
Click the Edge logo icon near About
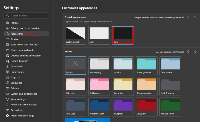(7, 116)
